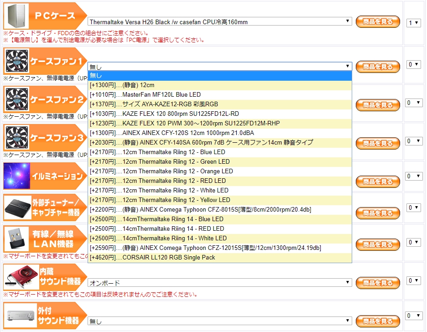Click the ケースファン2 fan image
The image size is (427, 332).
click(x=17, y=99)
